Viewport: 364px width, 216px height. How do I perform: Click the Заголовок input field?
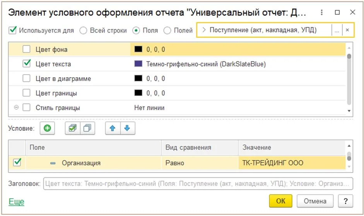pos(198,184)
